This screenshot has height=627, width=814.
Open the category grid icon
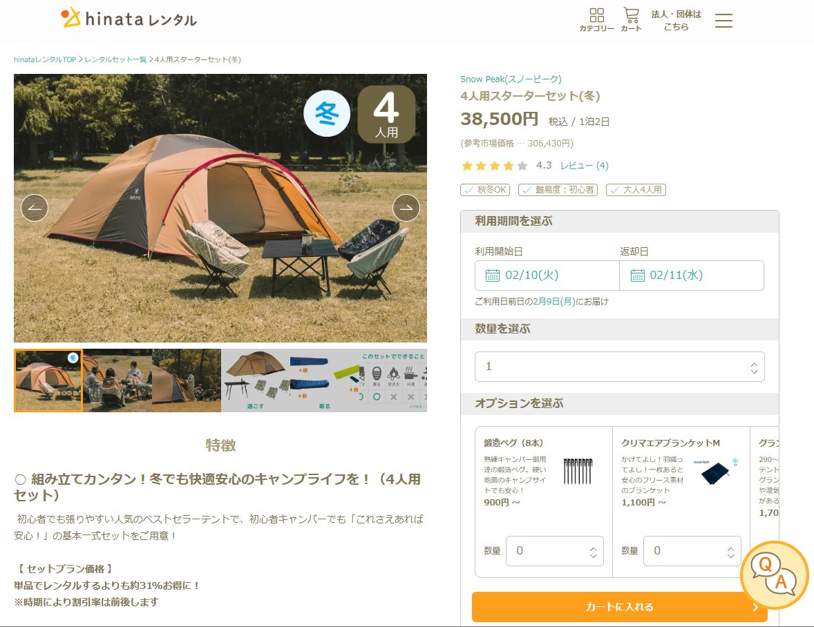(x=596, y=19)
